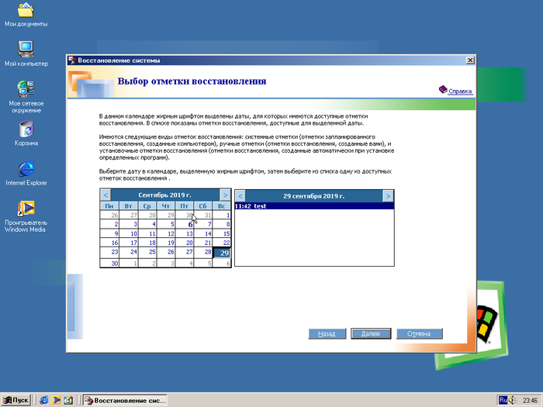543x407 pixels.
Task: Select date 23 in the calendar
Action: tap(110, 252)
